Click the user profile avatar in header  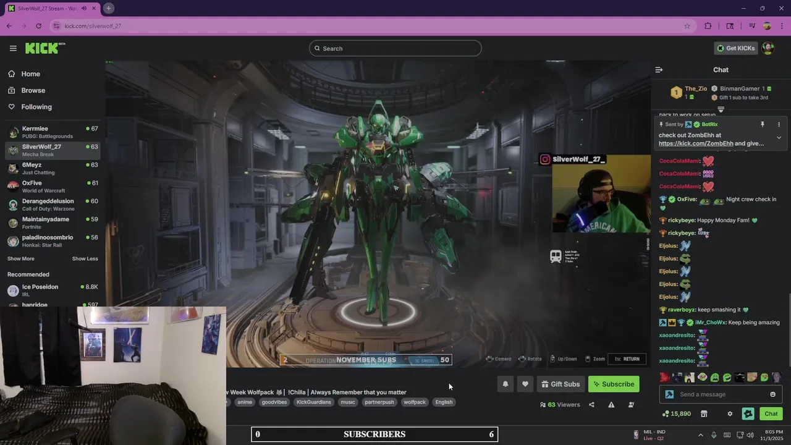[768, 48]
